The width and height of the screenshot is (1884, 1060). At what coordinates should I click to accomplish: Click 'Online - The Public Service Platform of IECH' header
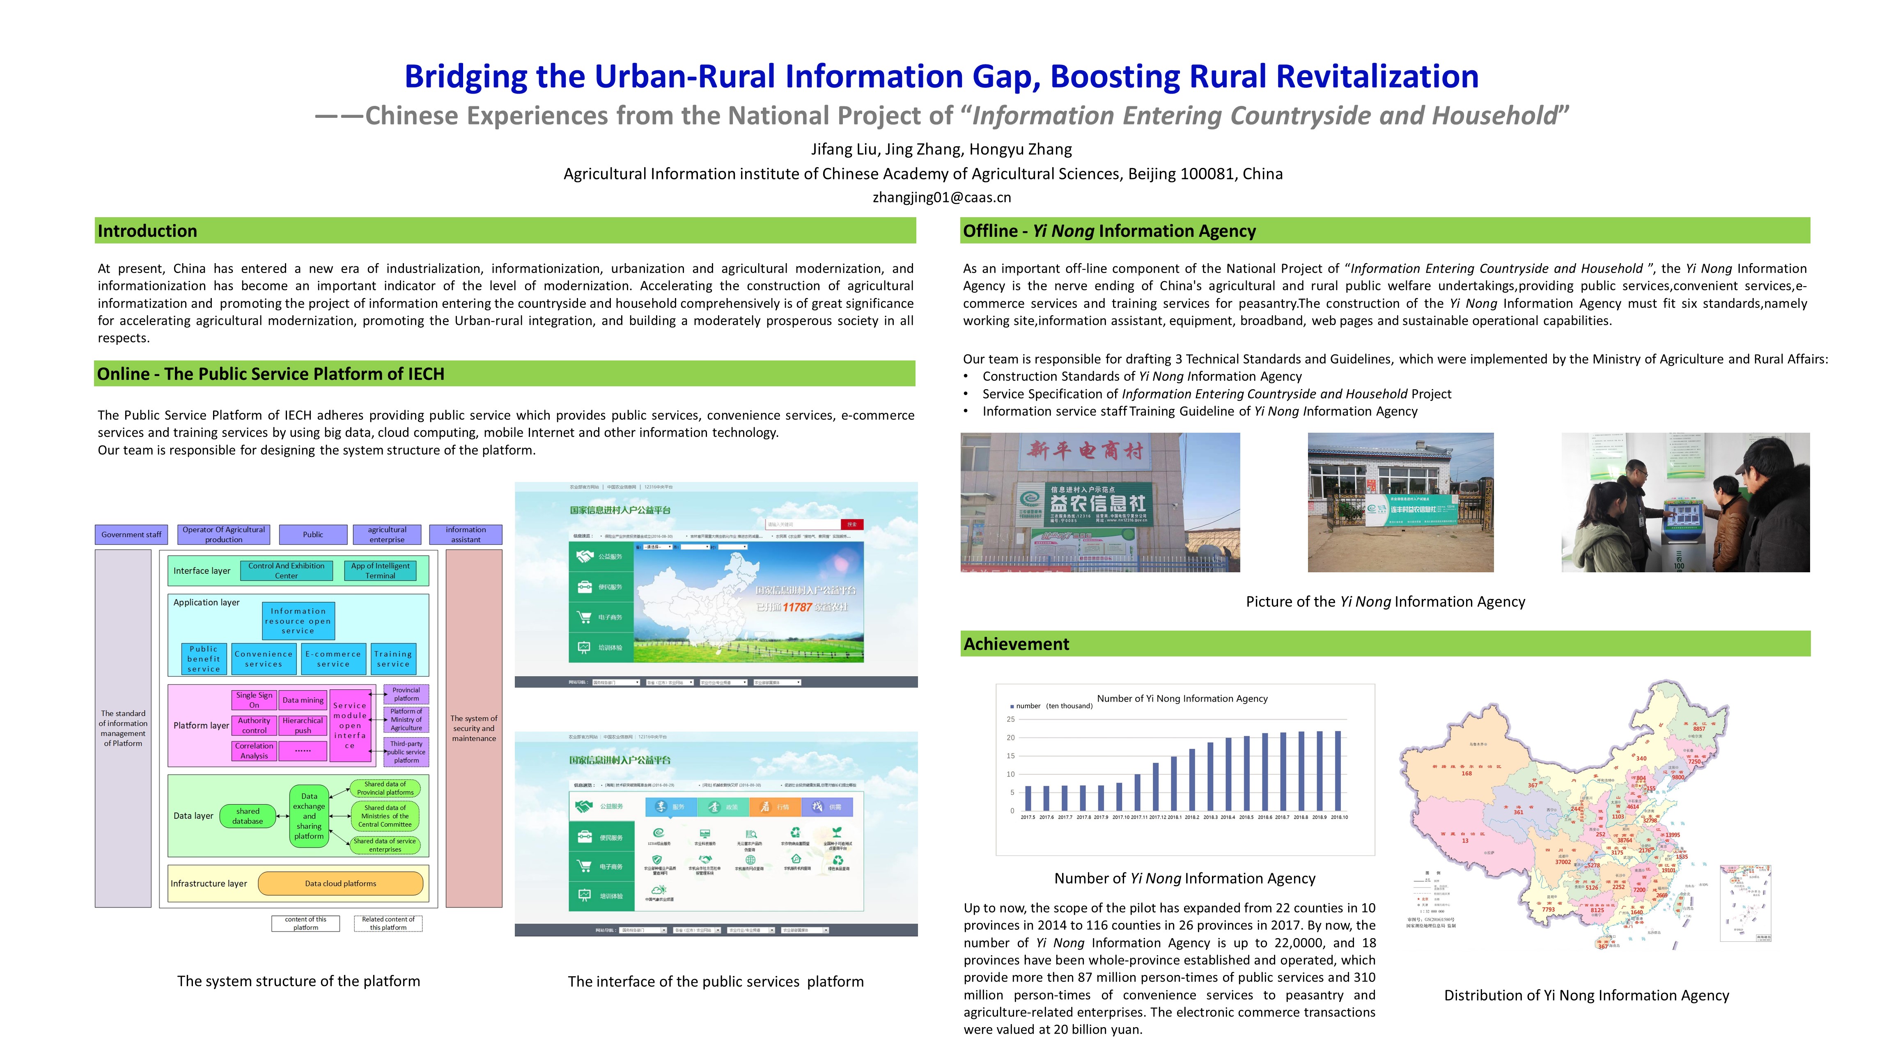[x=505, y=374]
